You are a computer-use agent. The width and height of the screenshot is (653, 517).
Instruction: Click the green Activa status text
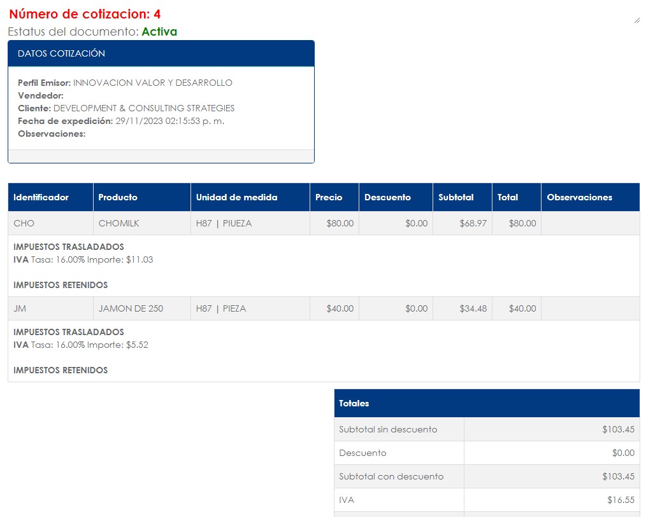pyautogui.click(x=159, y=32)
